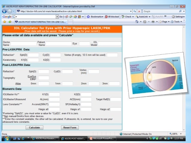Image resolution: width=191 pixels, height=143 pixels.
Task: Click Show Desktop quick launch icon
Action: [15, 139]
